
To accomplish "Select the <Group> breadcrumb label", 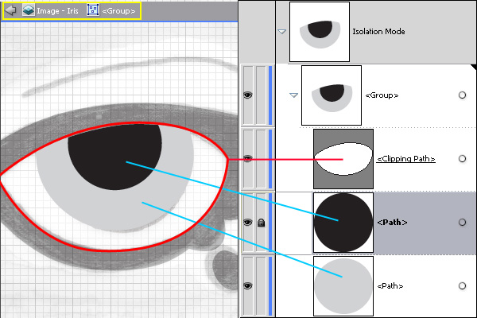I will (x=118, y=11).
